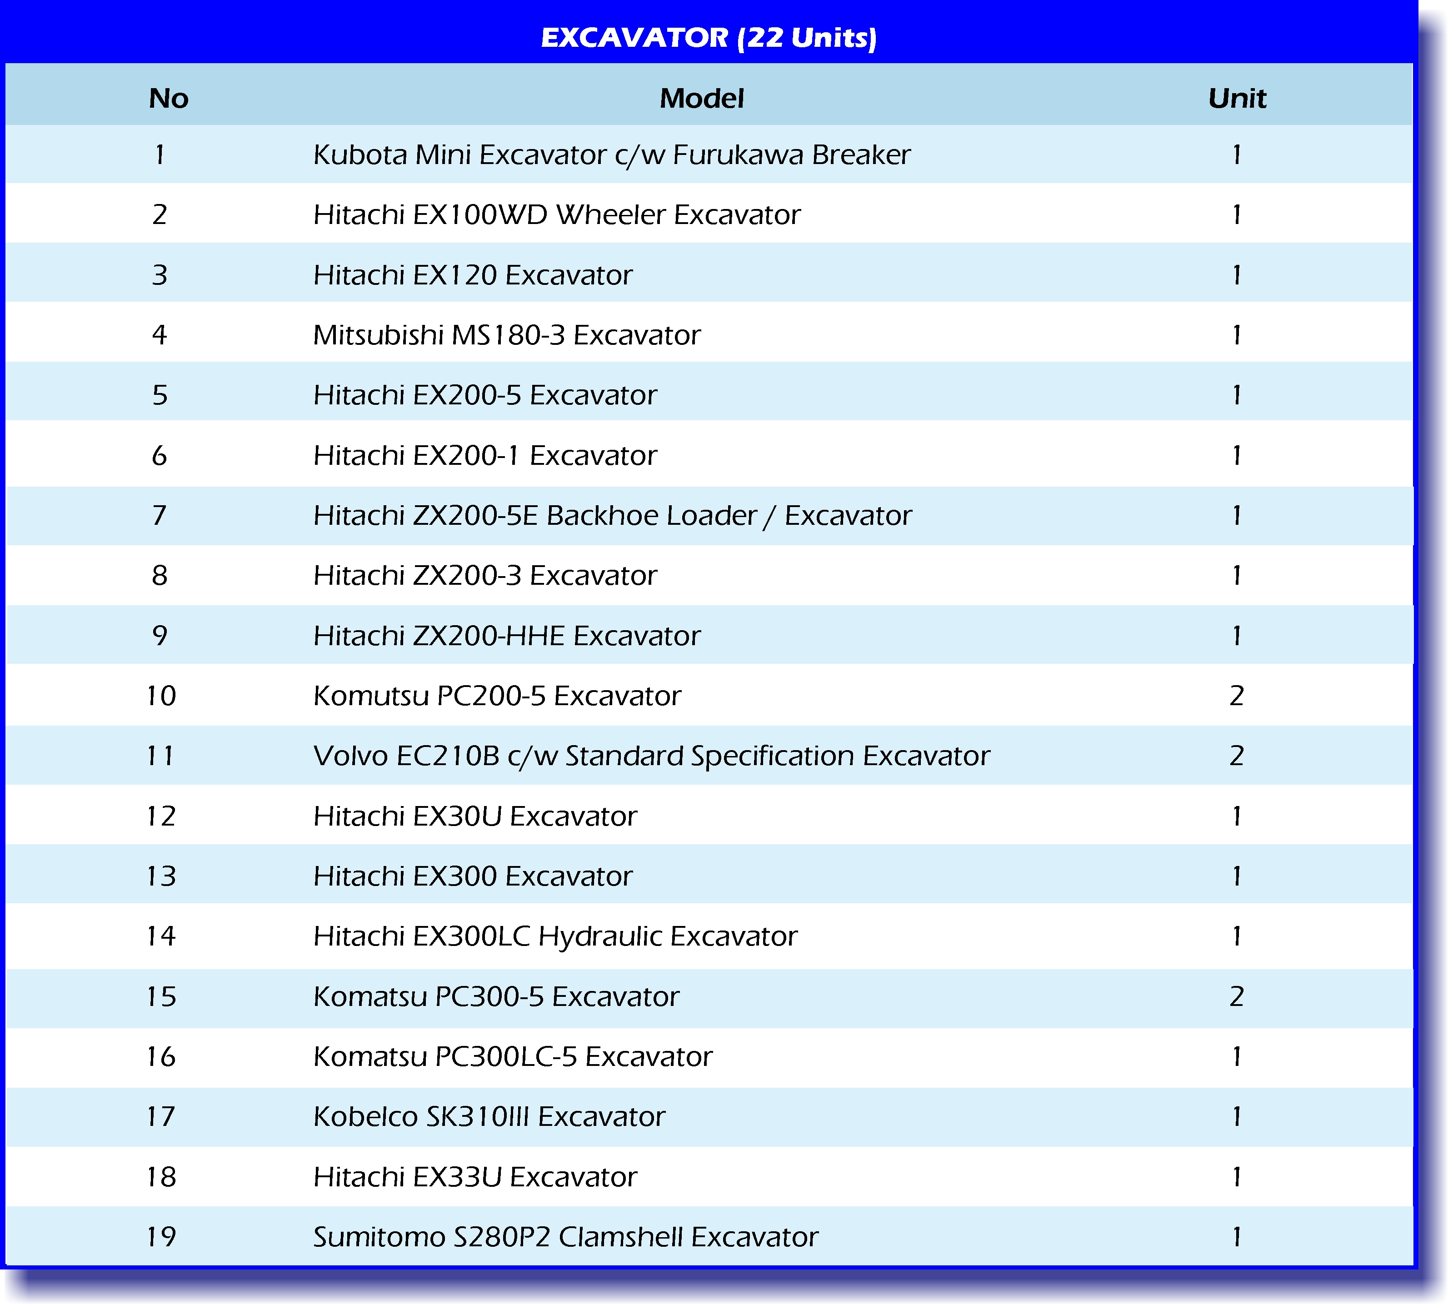Click unit value 1 for Hitachi ZX200-3

pyautogui.click(x=1237, y=575)
